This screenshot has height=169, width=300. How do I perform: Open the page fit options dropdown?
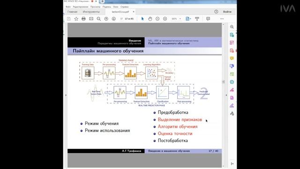click(188, 19)
